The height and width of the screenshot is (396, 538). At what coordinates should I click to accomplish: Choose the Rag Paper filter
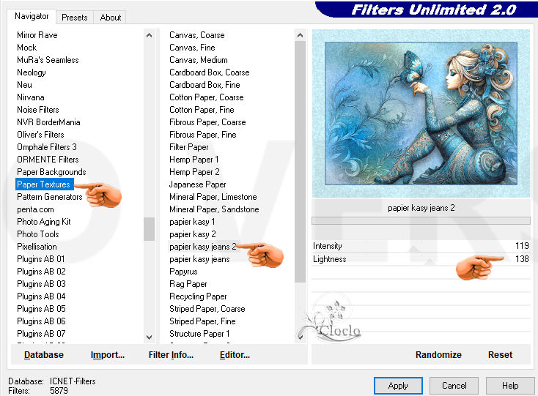pos(188,284)
